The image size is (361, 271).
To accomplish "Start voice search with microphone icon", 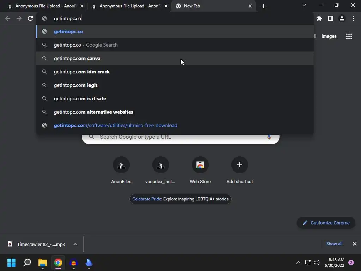I will 269,137.
